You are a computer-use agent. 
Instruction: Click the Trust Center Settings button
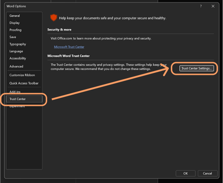click(197, 68)
